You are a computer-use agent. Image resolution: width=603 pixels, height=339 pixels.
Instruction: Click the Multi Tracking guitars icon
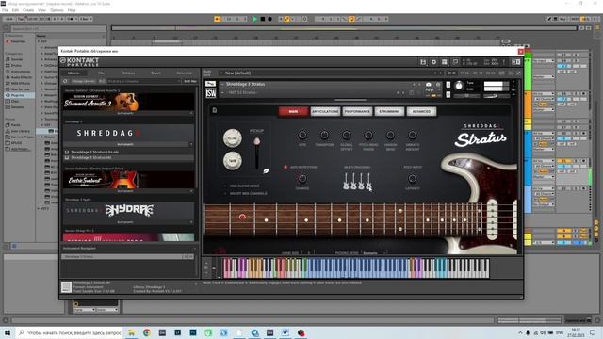pyautogui.click(x=357, y=181)
